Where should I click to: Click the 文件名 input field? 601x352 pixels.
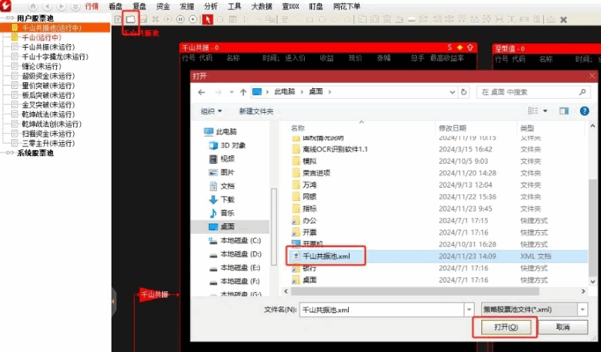click(x=382, y=309)
